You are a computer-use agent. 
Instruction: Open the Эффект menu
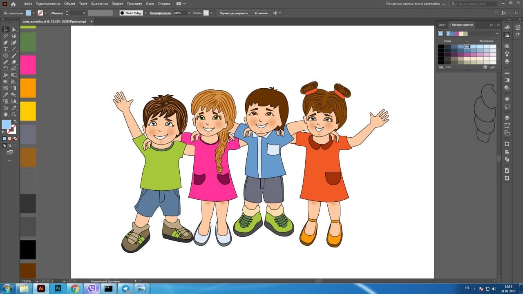(117, 4)
